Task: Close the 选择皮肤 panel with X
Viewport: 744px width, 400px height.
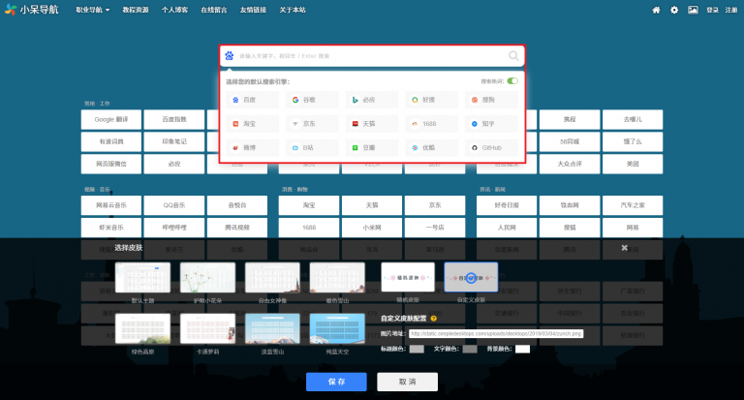Action: (x=625, y=248)
